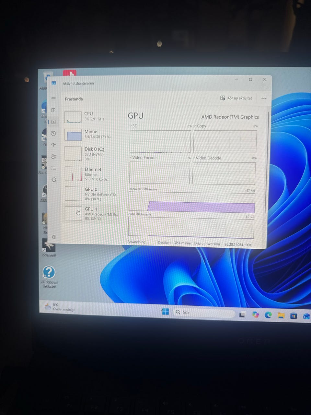Open the Video Encode engine dropdown
The height and width of the screenshot is (415, 311).
[143, 158]
